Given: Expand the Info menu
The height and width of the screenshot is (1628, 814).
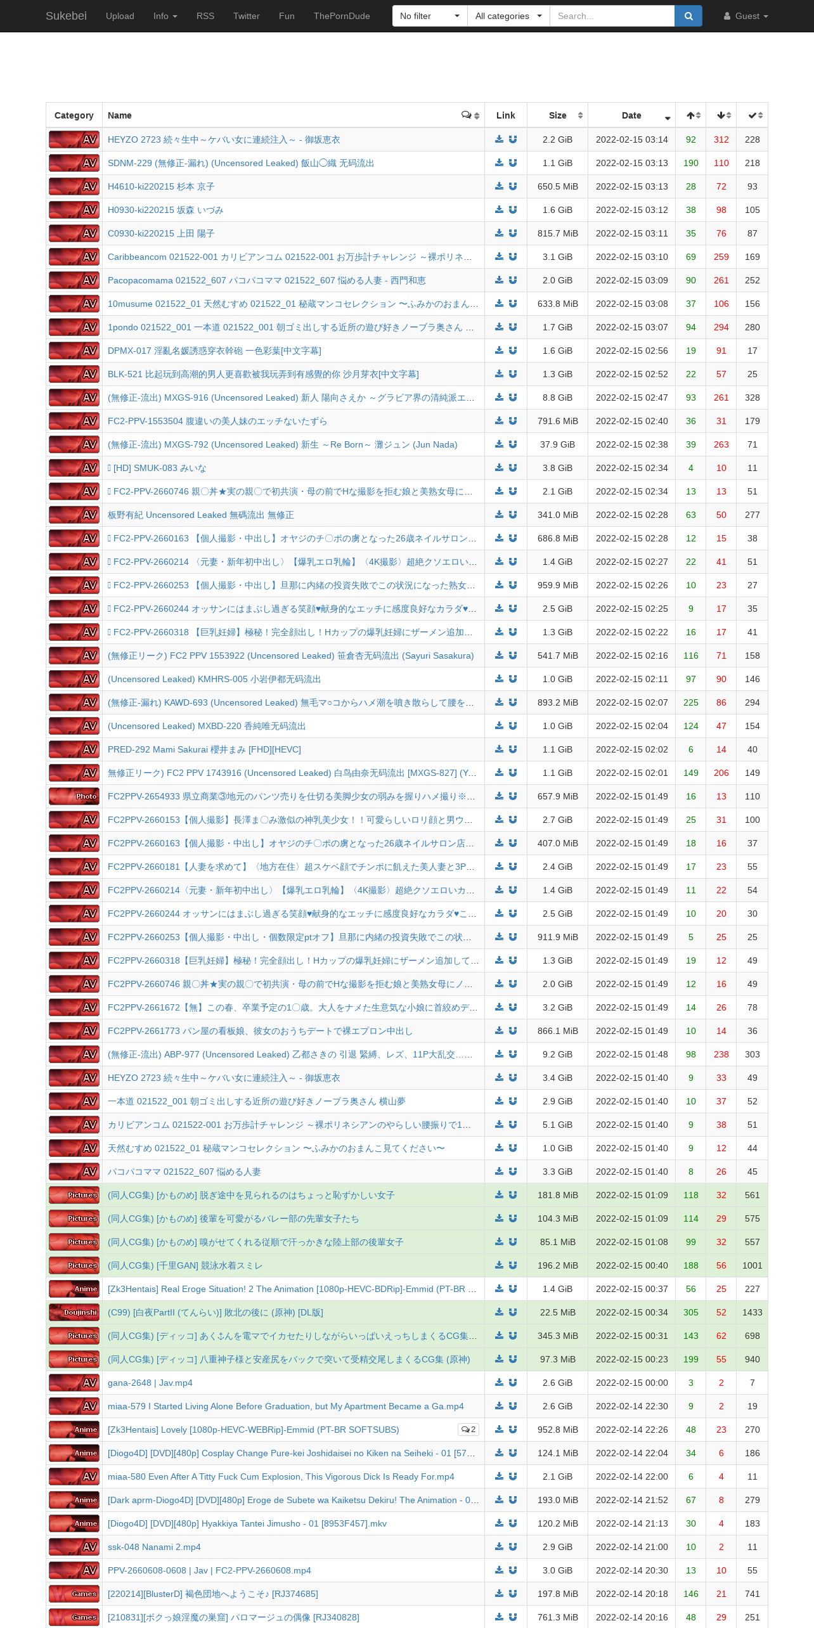Looking at the screenshot, I should 165,16.
